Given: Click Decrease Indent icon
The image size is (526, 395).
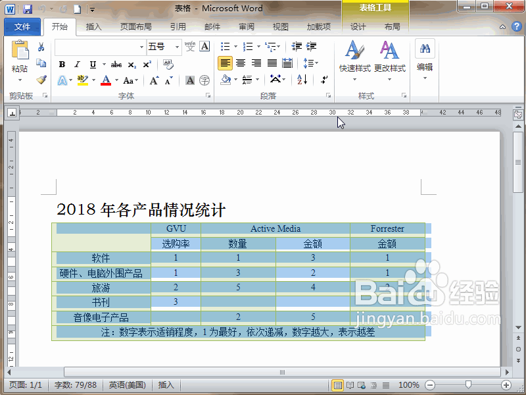Looking at the screenshot, I should [297, 46].
